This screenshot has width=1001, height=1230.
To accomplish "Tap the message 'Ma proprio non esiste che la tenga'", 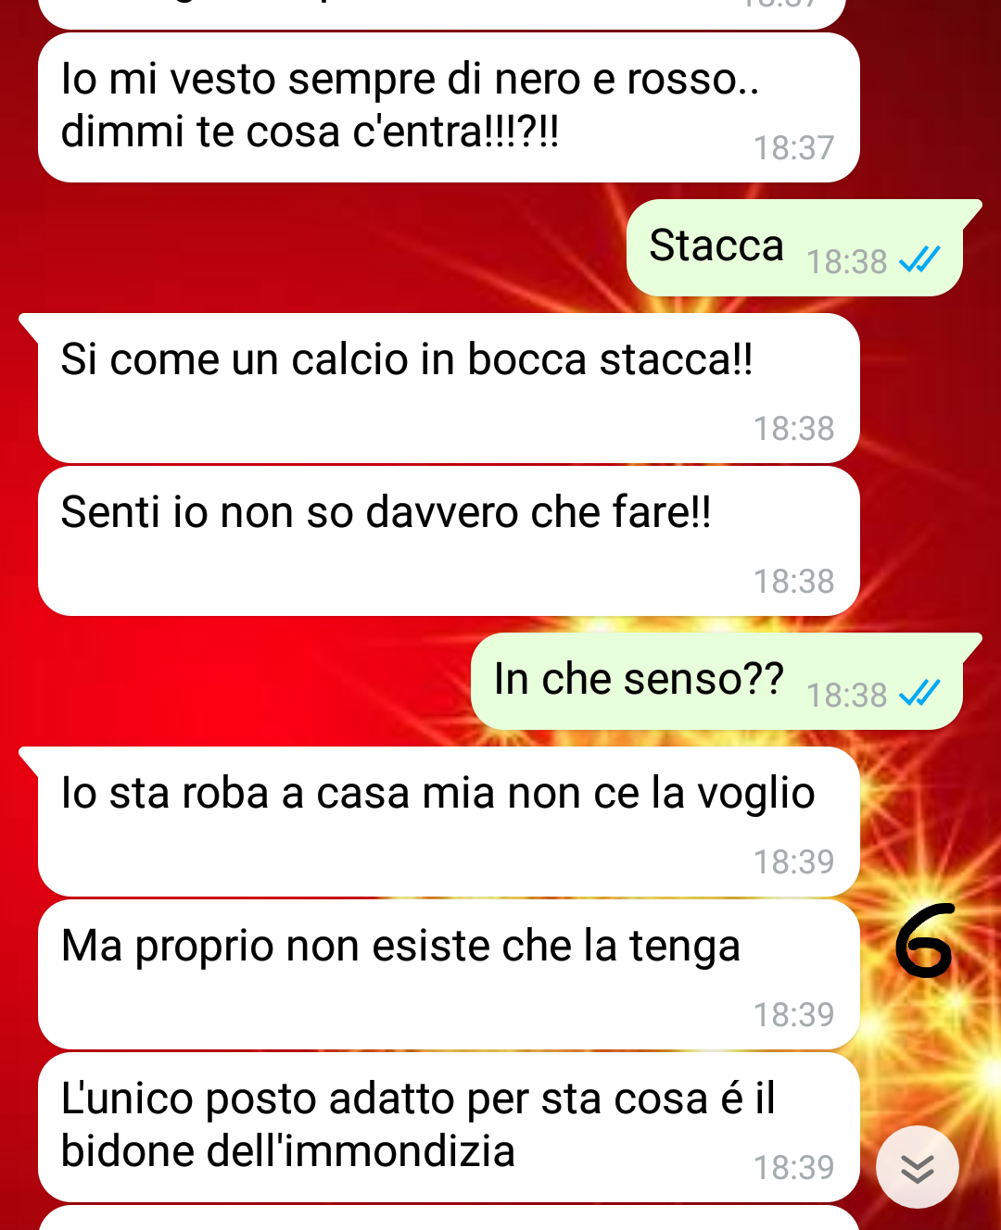I will pos(449,974).
